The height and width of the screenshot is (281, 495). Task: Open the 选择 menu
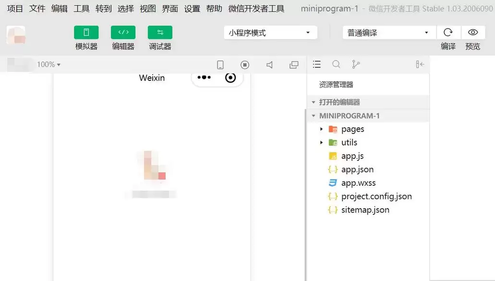[126, 9]
